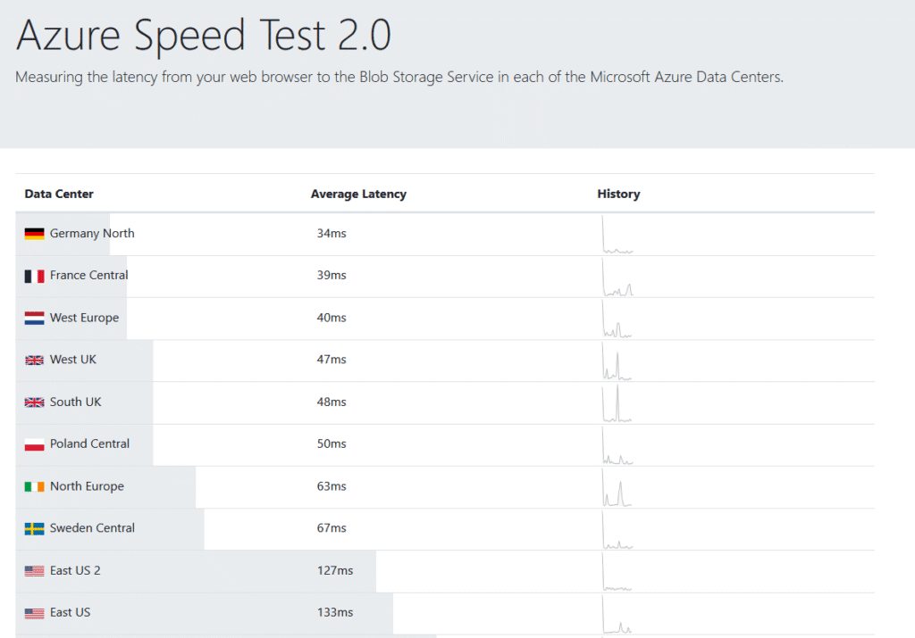This screenshot has width=915, height=638.
Task: Click the Sweden flag icon
Action: coord(35,528)
